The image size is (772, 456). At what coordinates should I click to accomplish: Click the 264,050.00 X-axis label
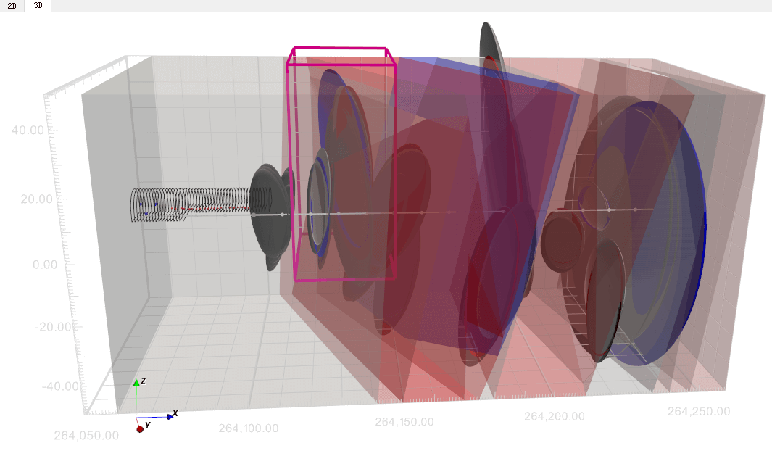click(x=86, y=435)
